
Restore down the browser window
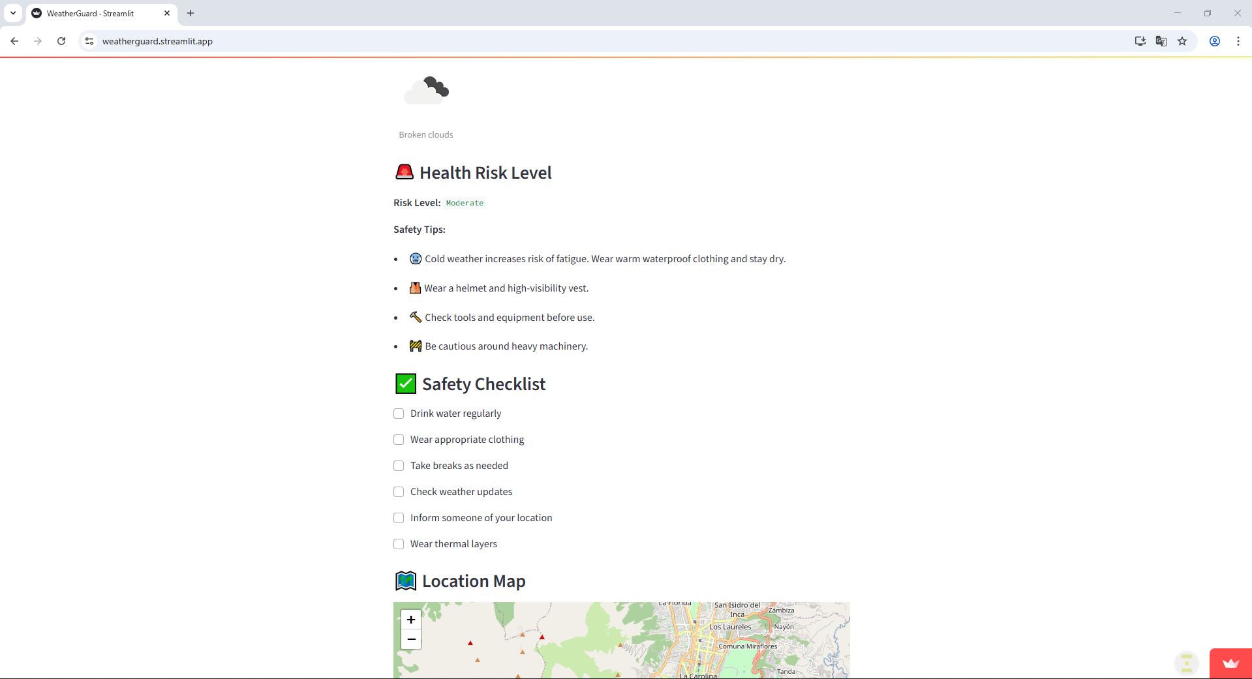pyautogui.click(x=1208, y=13)
